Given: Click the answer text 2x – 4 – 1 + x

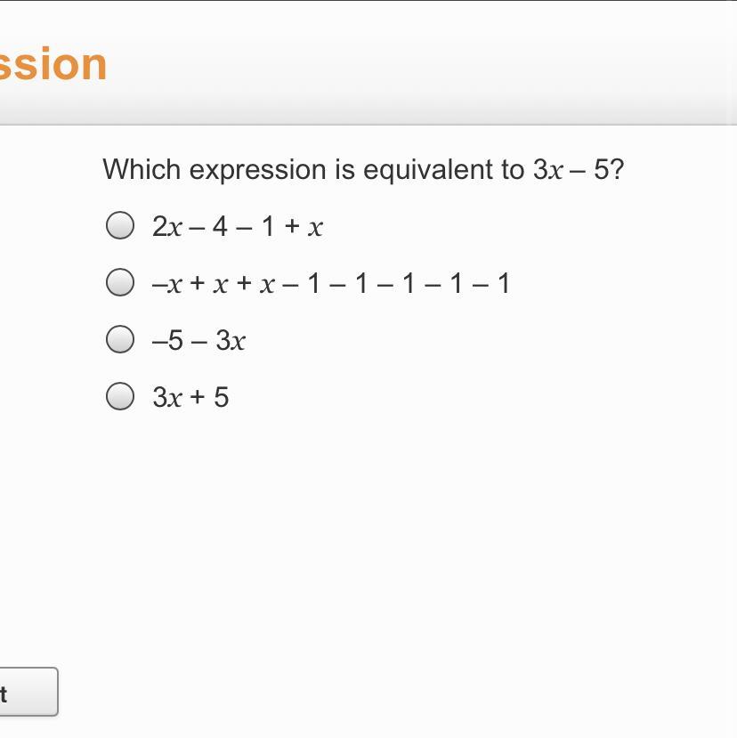Looking at the screenshot, I should tap(237, 227).
